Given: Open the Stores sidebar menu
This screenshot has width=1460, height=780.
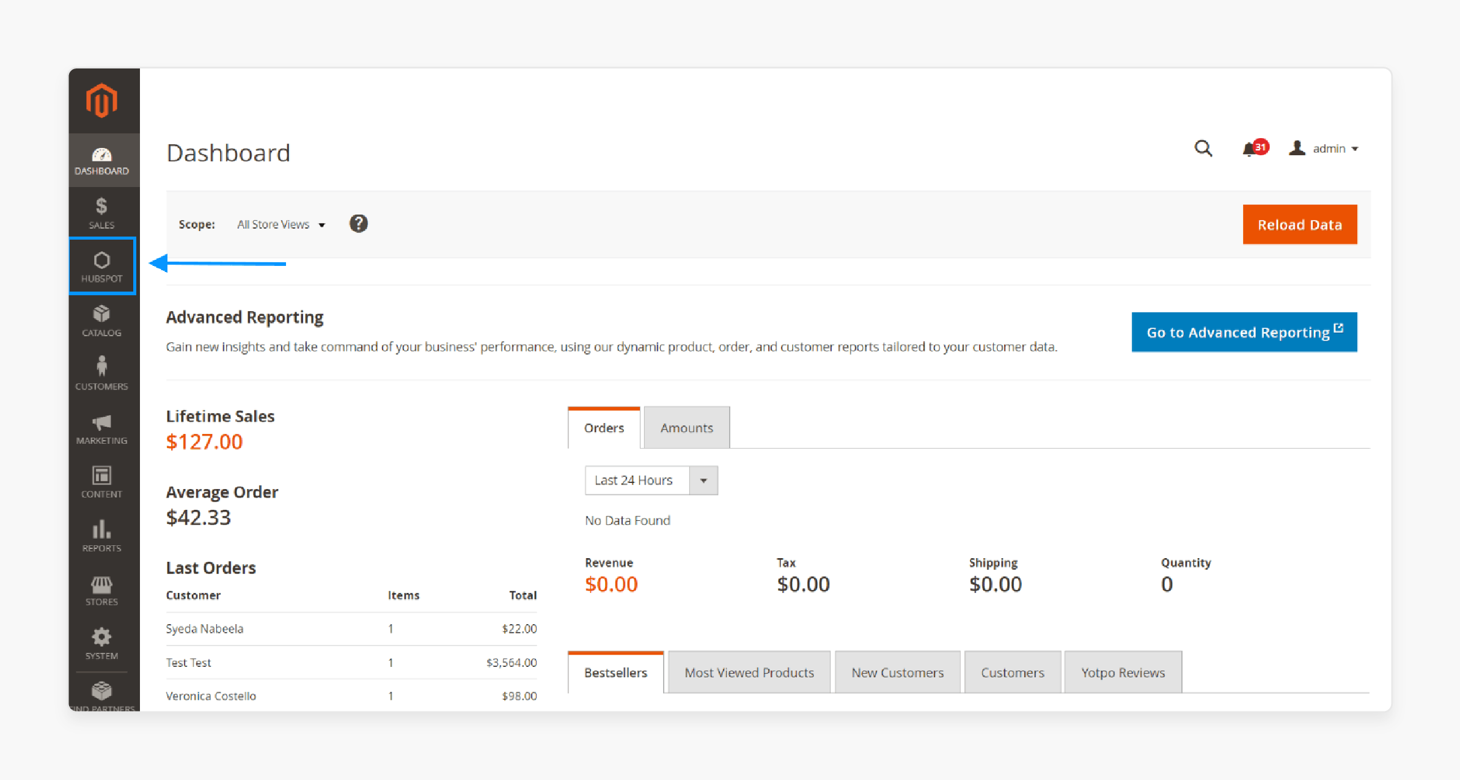Looking at the screenshot, I should click(x=102, y=591).
